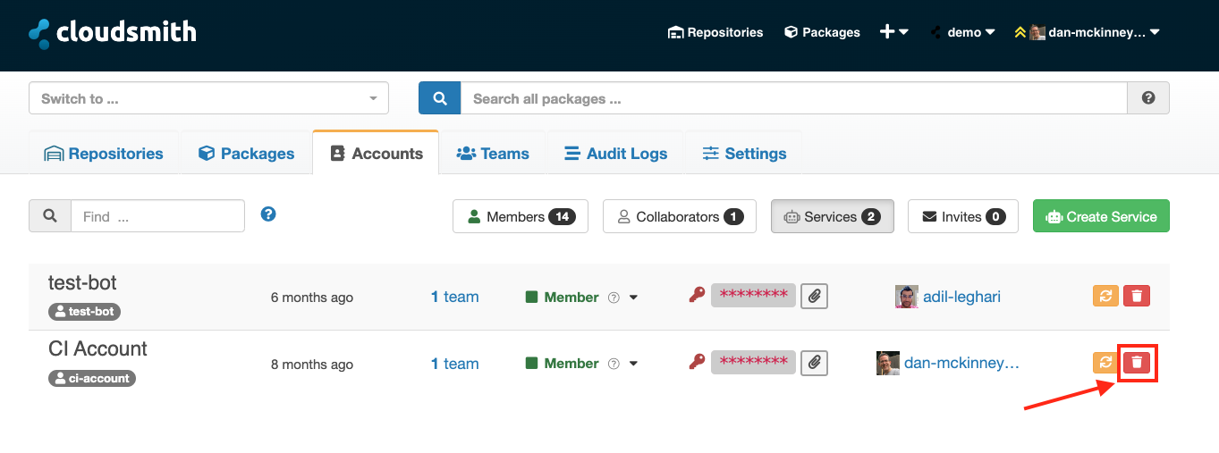The image size is (1219, 453).
Task: Open the Audit Logs tab
Action: 615,154
